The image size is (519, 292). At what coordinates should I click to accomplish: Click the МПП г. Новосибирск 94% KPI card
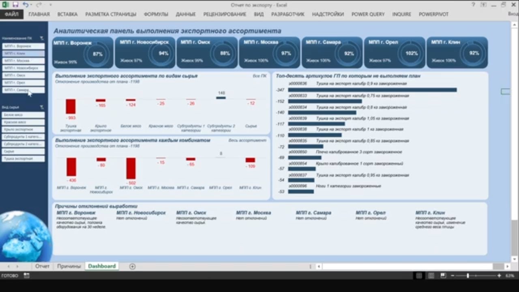click(145, 52)
